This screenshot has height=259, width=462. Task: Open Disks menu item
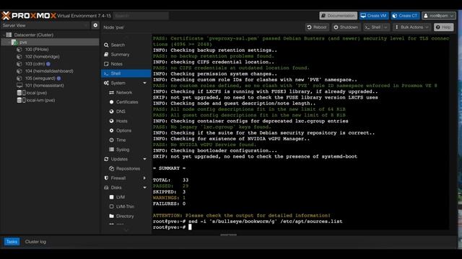coord(116,188)
